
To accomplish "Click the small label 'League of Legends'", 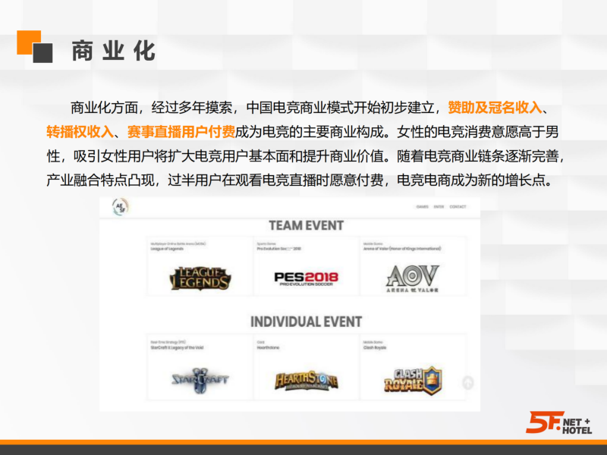I will [x=167, y=249].
